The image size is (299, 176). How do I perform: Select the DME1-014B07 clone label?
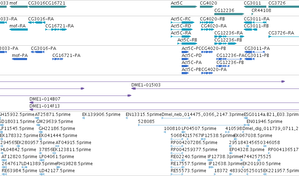coord(45,99)
